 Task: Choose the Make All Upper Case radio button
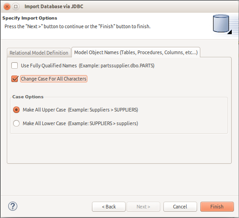point(16,110)
